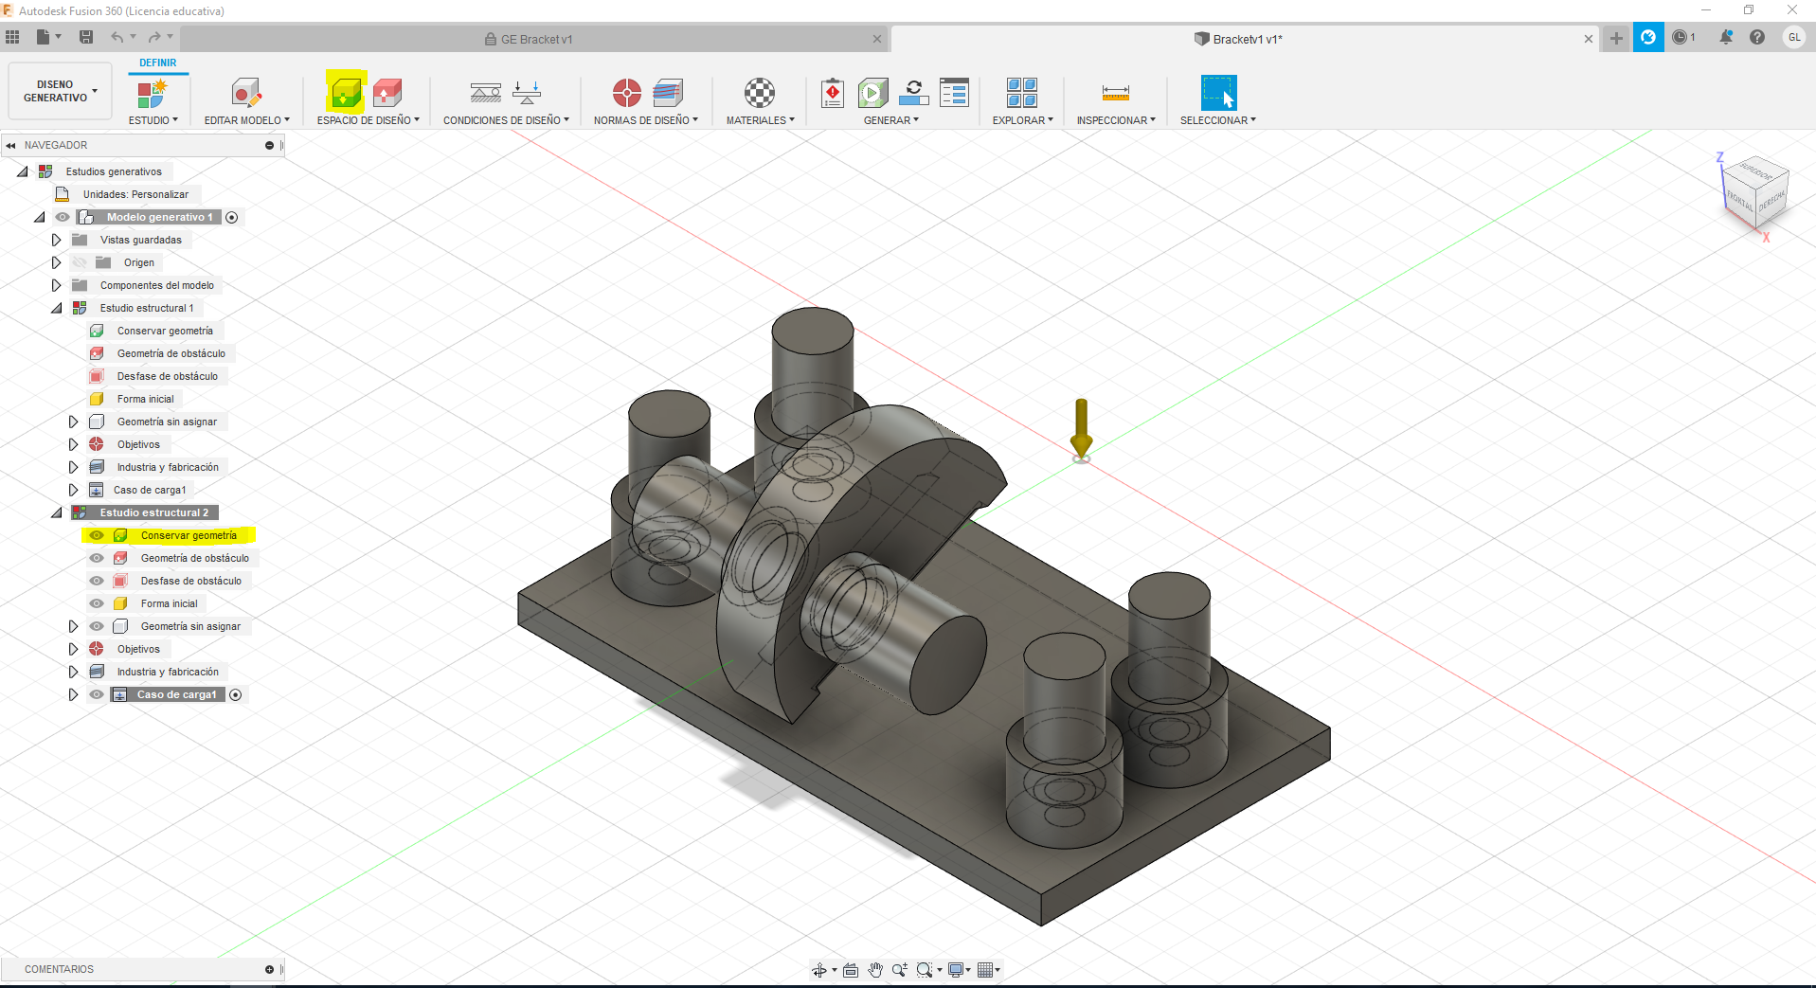Open the Generar dropdown menu

click(890, 120)
